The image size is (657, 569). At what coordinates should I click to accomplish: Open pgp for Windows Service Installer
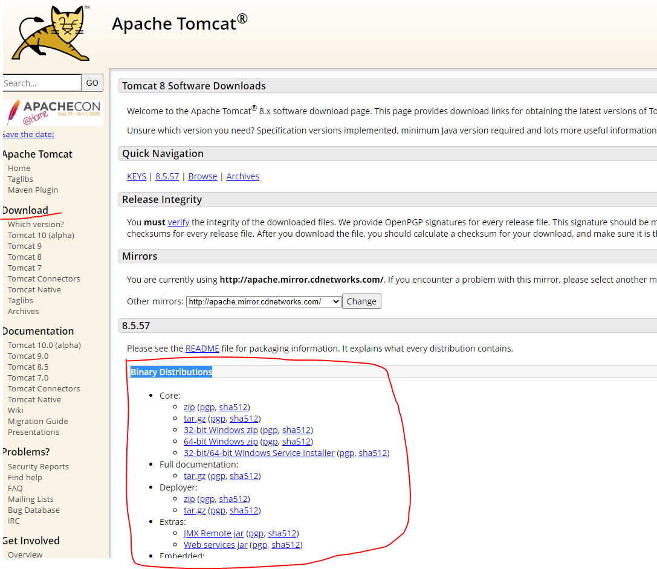click(346, 453)
